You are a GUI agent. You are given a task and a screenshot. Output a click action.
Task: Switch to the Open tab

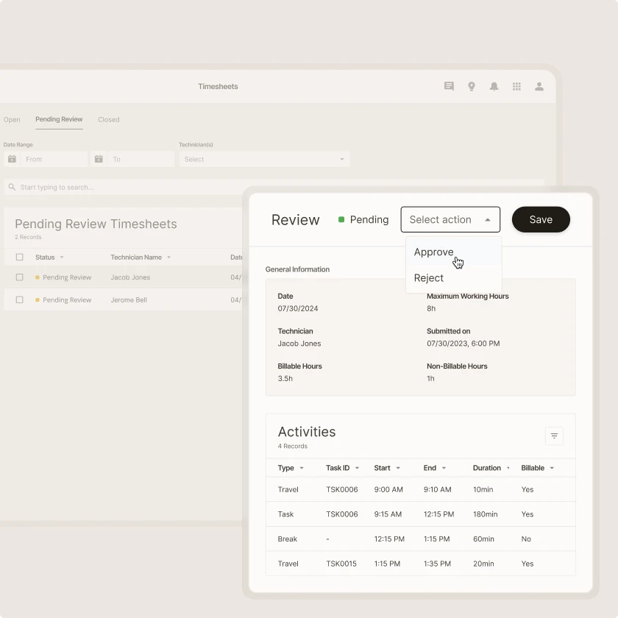(x=12, y=119)
